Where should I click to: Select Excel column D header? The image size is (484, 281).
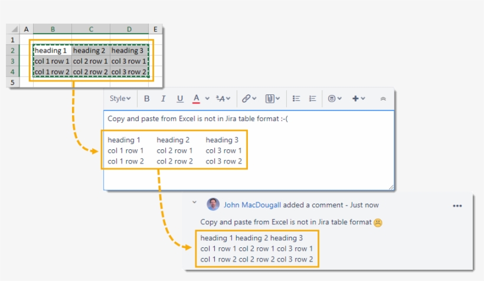pos(129,30)
